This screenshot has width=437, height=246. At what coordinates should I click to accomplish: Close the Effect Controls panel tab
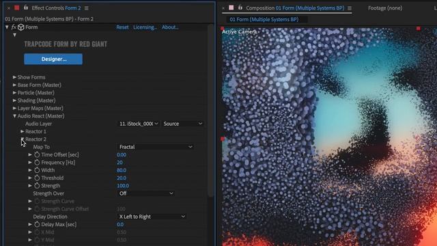pyautogui.click(x=9, y=8)
